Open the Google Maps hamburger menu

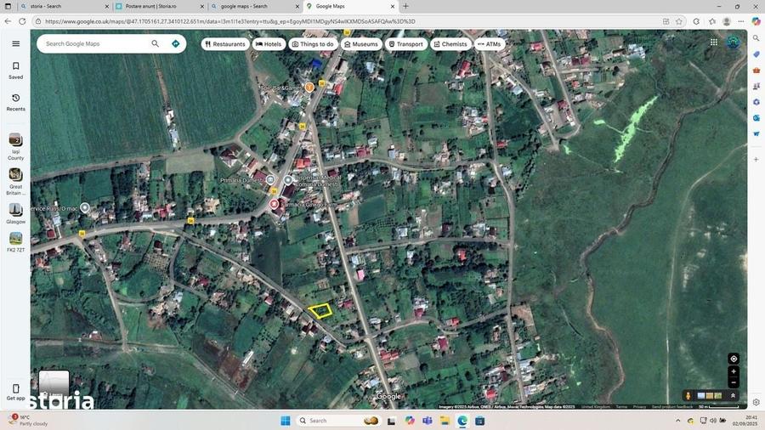(15, 43)
